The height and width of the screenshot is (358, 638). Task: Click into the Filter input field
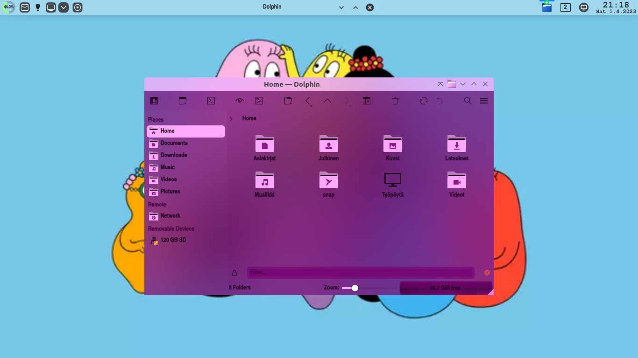(361, 273)
